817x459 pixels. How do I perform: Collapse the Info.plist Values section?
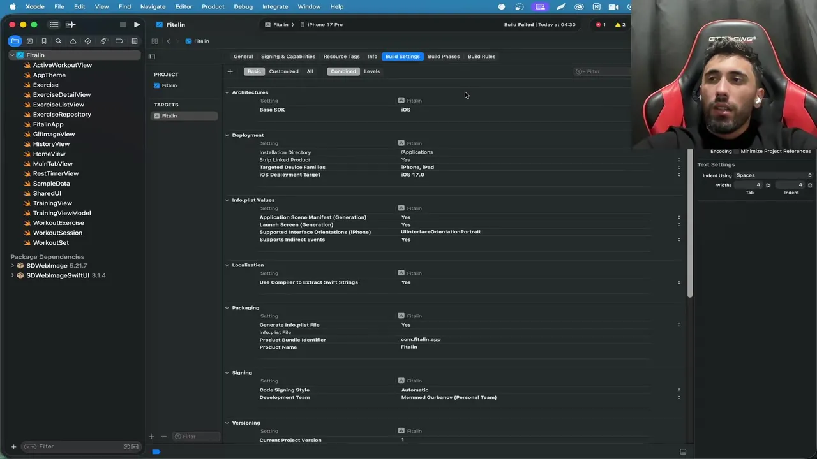(x=227, y=200)
